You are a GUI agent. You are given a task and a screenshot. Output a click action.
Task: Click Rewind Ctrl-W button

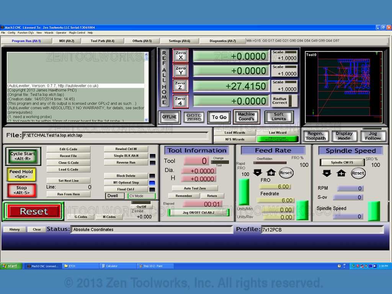[x=126, y=149]
